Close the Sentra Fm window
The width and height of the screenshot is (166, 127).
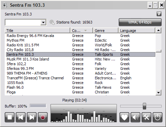coord(162,5)
